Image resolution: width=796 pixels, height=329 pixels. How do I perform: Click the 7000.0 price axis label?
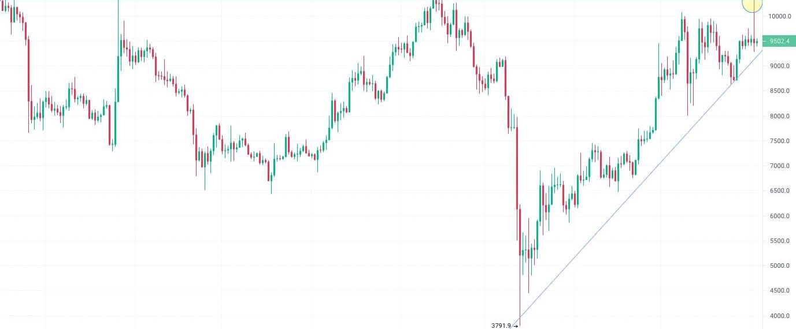tap(779, 166)
